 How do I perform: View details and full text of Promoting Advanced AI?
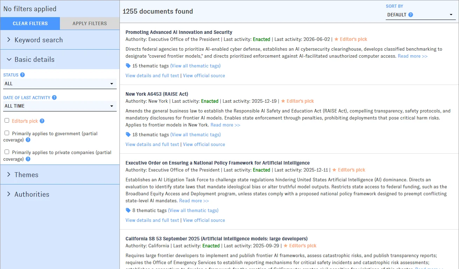pyautogui.click(x=152, y=75)
